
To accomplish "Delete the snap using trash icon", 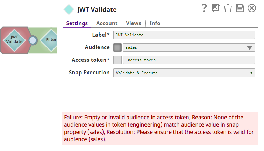I will (x=228, y=8).
